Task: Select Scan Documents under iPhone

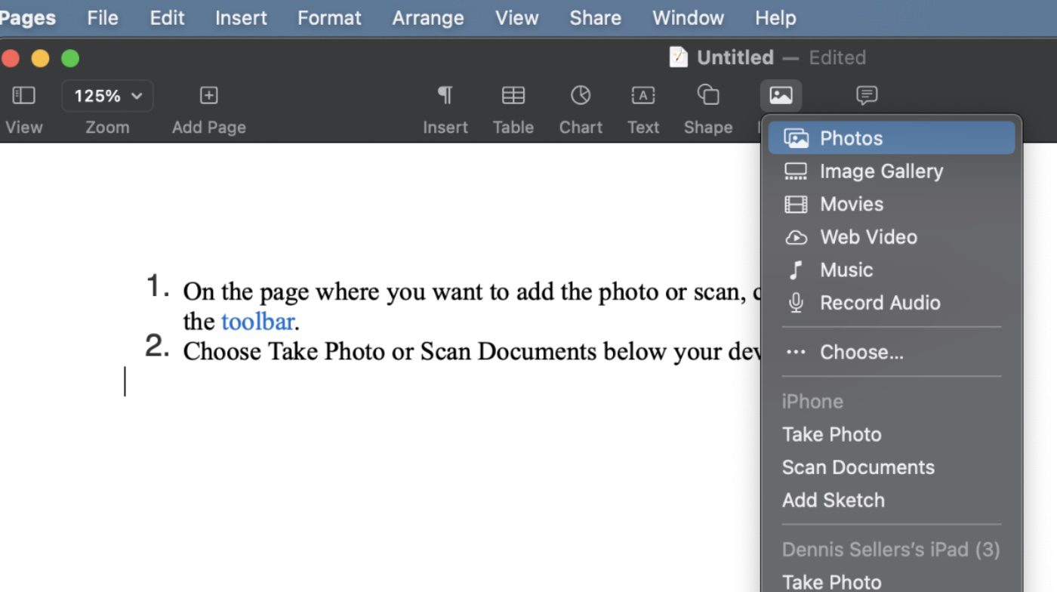Action: (x=858, y=467)
